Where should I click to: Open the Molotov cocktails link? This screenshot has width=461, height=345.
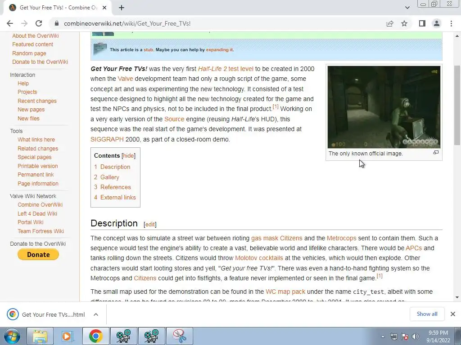[x=259, y=258]
